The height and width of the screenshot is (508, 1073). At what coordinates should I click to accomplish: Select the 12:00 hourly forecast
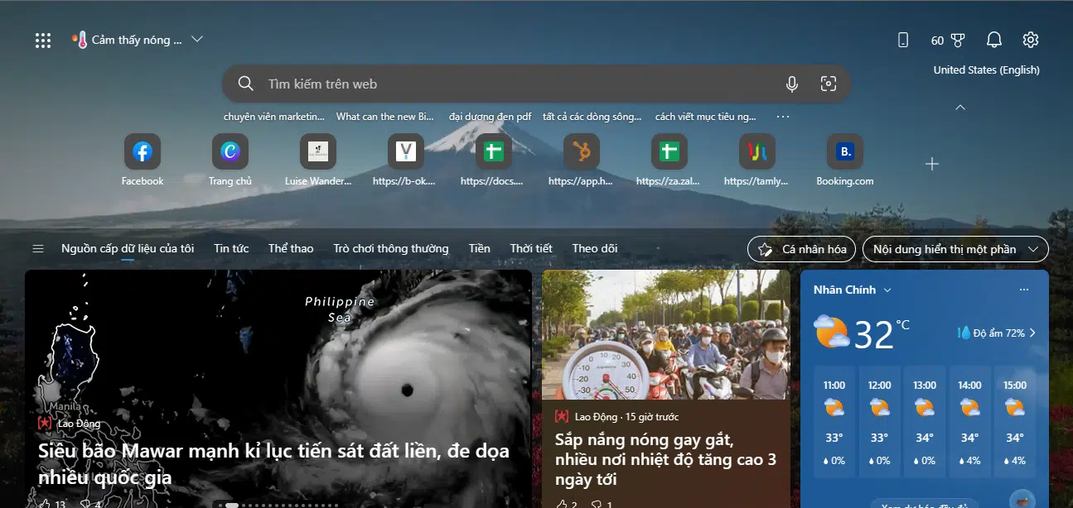(x=879, y=421)
